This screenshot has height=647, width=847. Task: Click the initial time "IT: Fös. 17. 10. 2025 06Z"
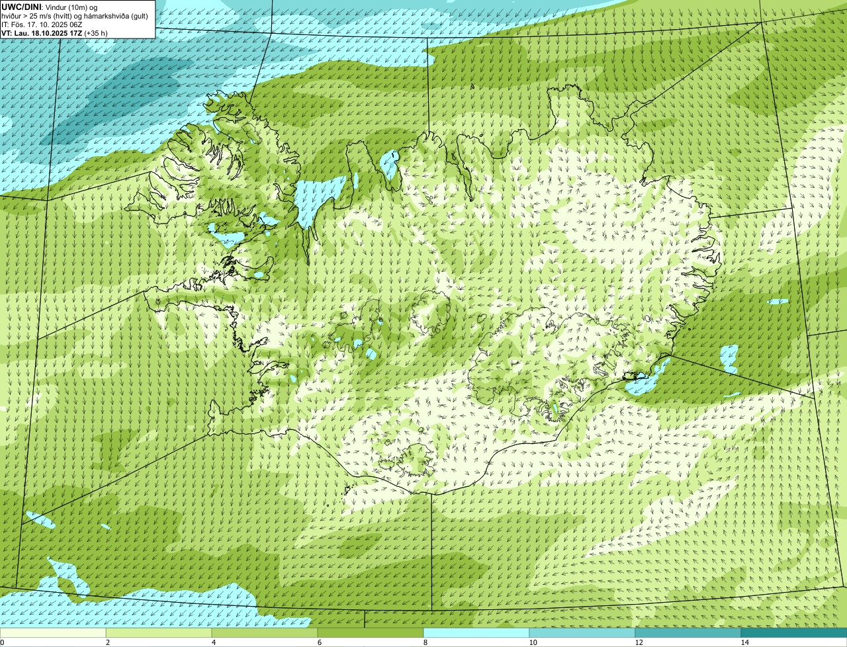pos(42,24)
